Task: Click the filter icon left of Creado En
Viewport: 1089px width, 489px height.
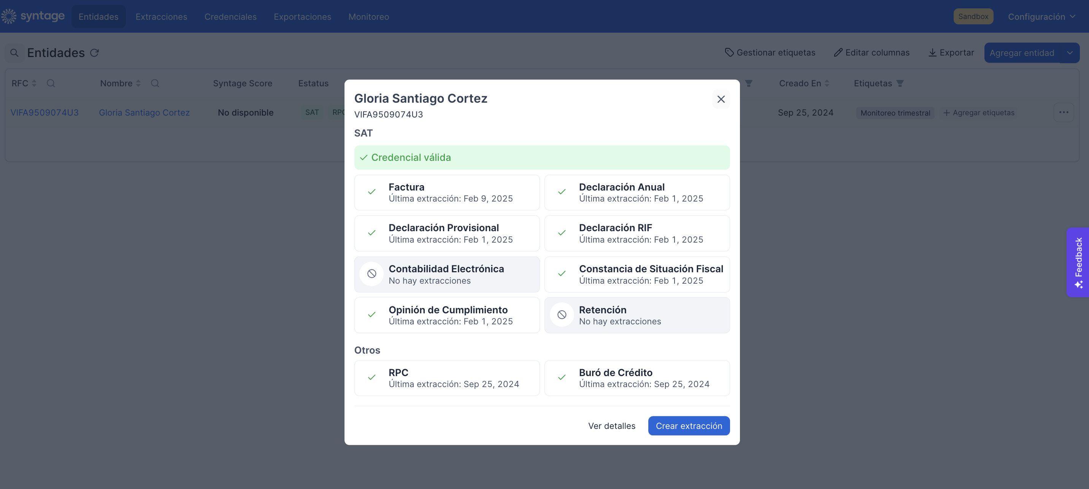Action: click(748, 83)
